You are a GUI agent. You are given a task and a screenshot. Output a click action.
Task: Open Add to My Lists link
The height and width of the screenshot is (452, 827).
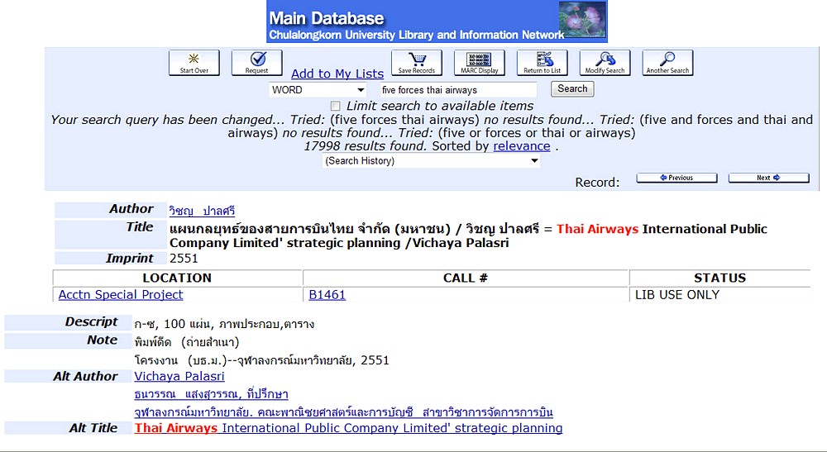[337, 74]
